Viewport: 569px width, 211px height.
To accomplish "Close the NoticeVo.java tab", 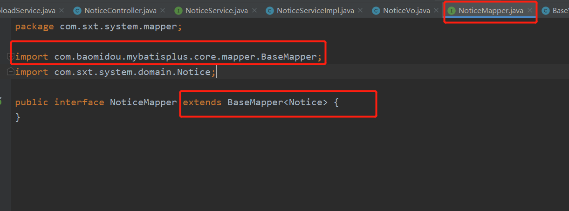I will [435, 10].
